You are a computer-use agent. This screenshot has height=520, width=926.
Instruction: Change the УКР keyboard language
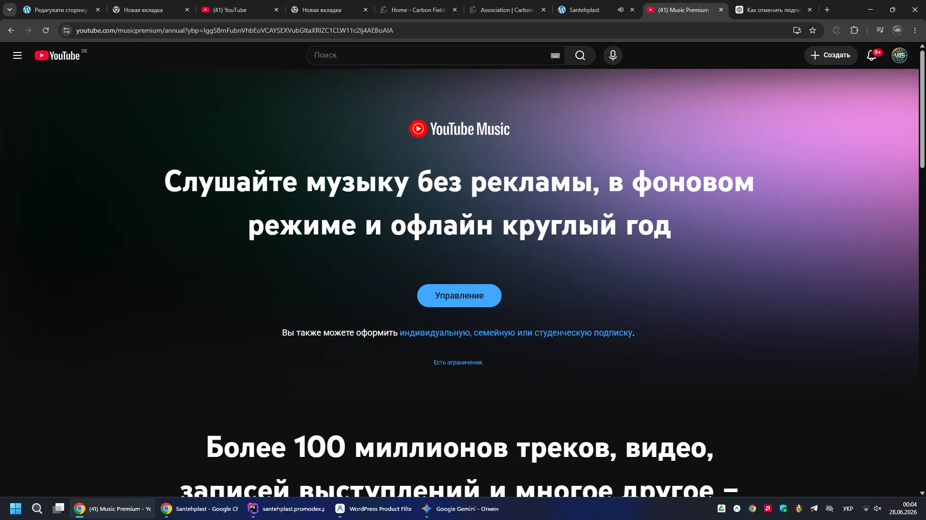click(848, 508)
